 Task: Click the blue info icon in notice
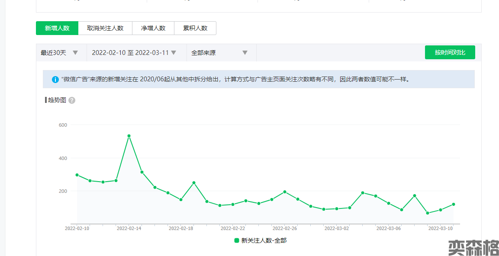(x=55, y=80)
